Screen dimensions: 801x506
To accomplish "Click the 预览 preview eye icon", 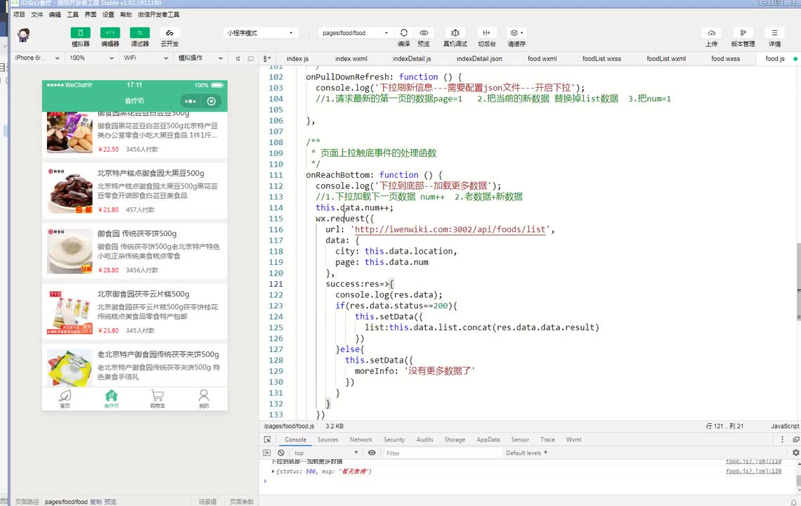I will (424, 33).
